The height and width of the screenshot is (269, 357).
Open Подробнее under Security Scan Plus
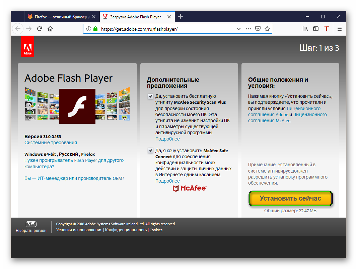click(x=167, y=139)
